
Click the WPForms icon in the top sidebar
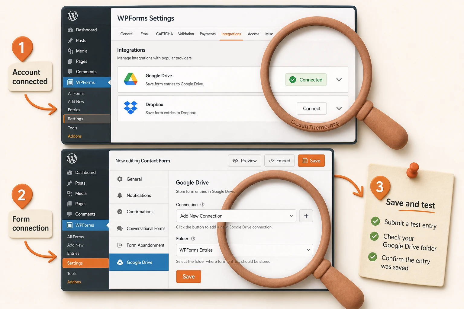(x=70, y=82)
